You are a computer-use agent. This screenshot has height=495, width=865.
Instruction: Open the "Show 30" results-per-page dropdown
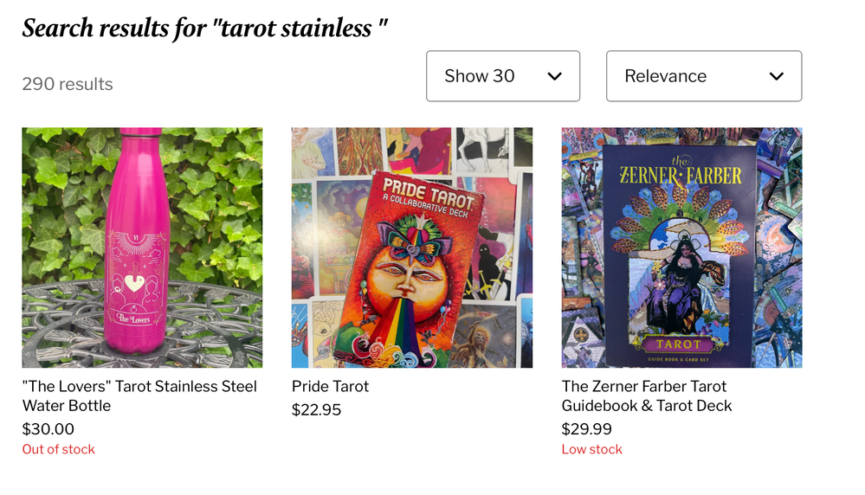502,76
